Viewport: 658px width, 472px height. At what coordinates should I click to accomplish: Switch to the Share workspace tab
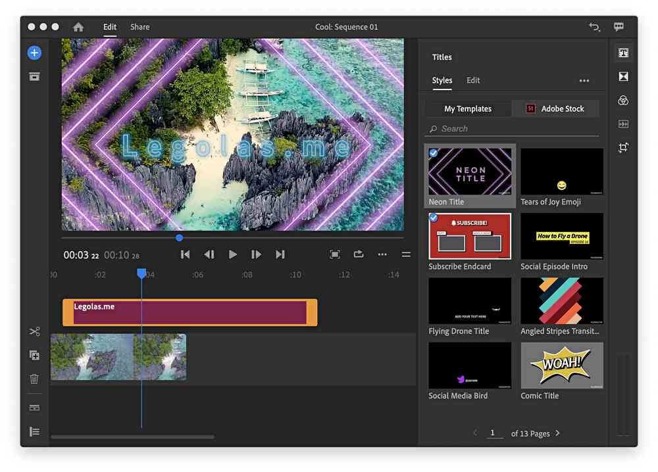[139, 27]
